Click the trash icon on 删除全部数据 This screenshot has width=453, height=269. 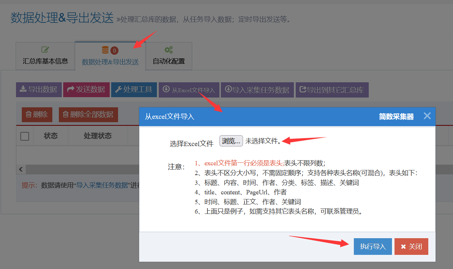(x=66, y=115)
